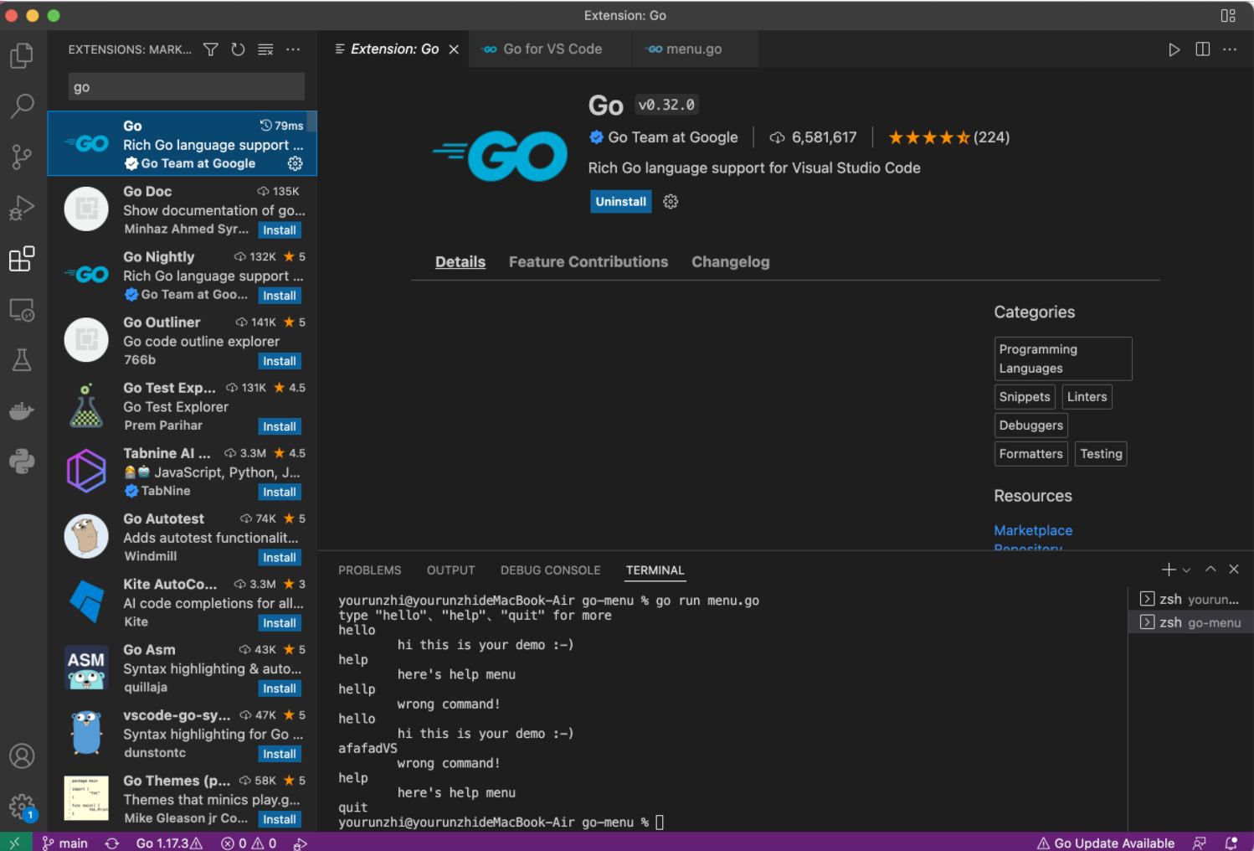Screen dimensions: 1254x851
Task: Clear extensions search results
Action: tap(265, 49)
